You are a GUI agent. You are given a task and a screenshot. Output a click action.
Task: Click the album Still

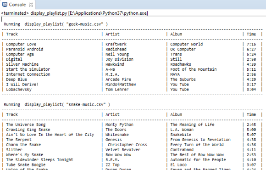tap(176, 59)
